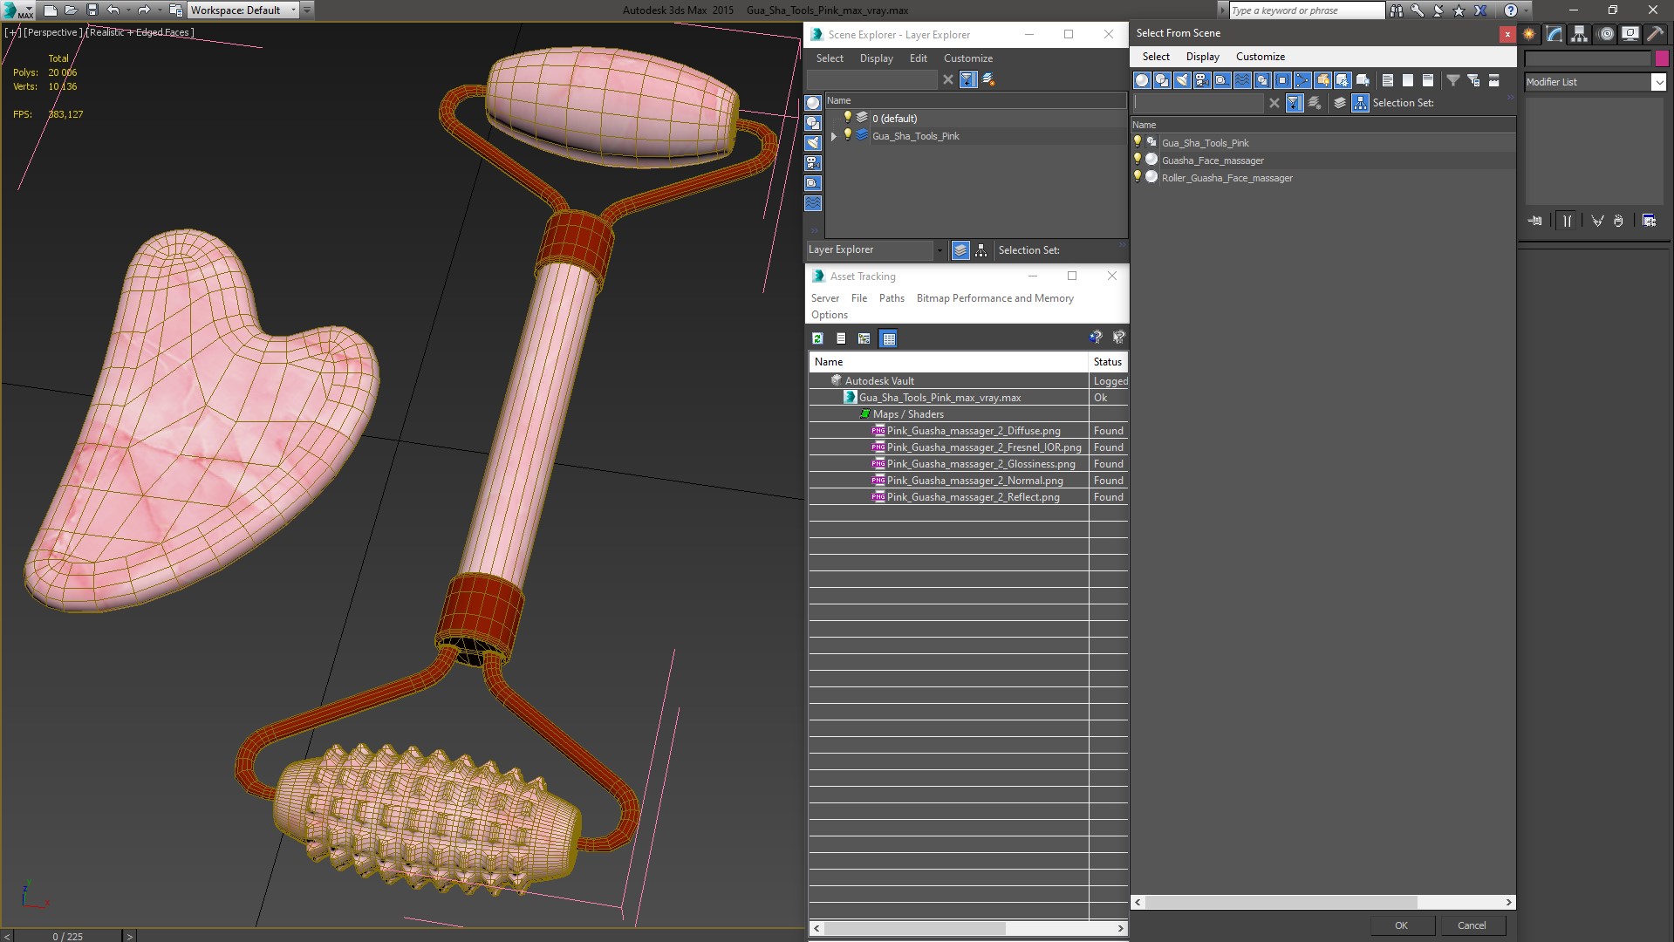This screenshot has height=942, width=1674.
Task: Click Select None icon in Select From Scene toolbar
Action: tap(1407, 80)
